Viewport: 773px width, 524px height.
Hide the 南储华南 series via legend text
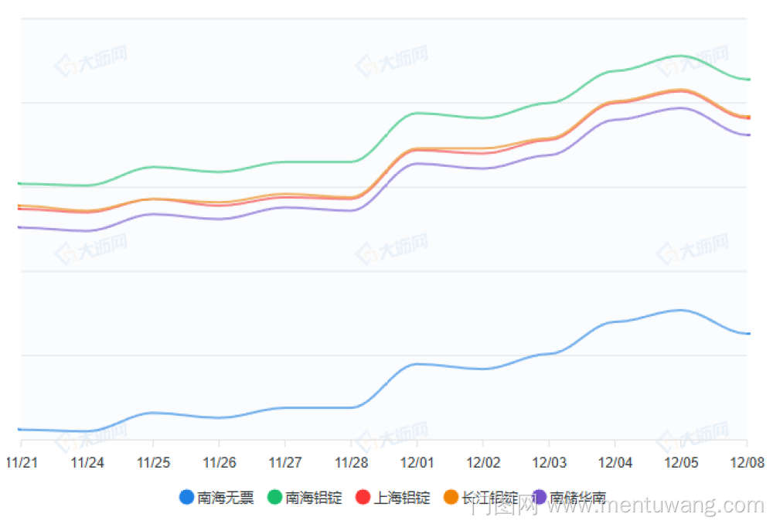[x=577, y=498]
